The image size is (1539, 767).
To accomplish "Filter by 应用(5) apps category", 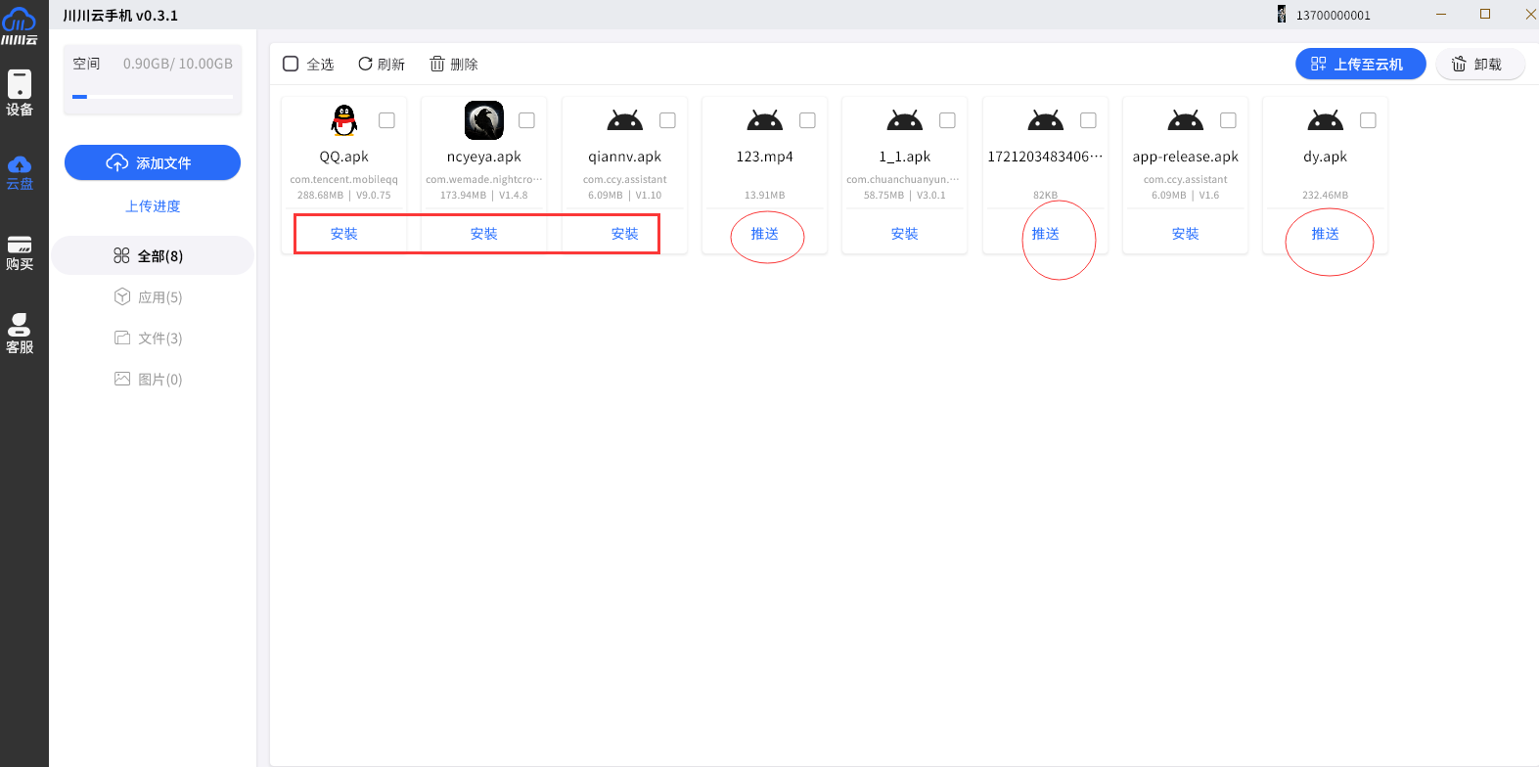I will point(149,297).
